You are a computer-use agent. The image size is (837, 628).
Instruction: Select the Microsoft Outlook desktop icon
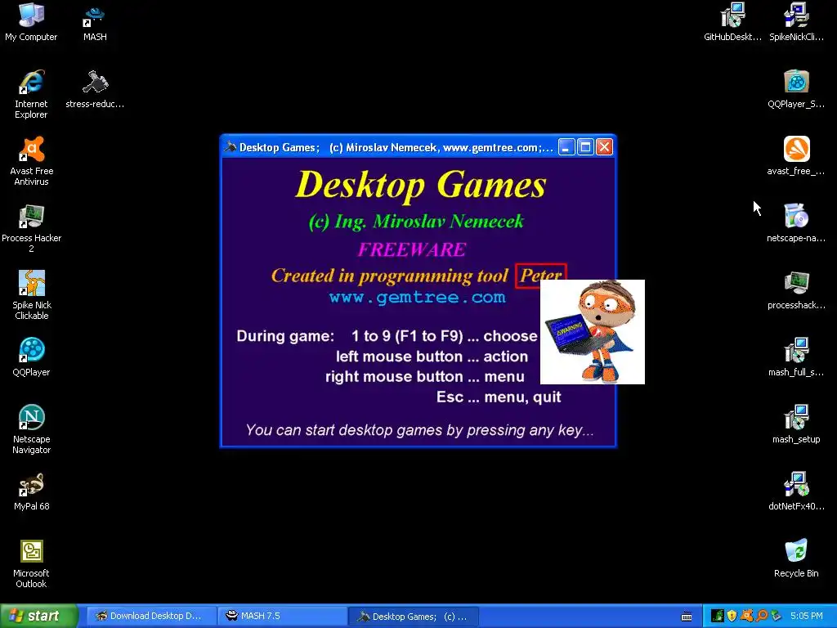coord(32,563)
